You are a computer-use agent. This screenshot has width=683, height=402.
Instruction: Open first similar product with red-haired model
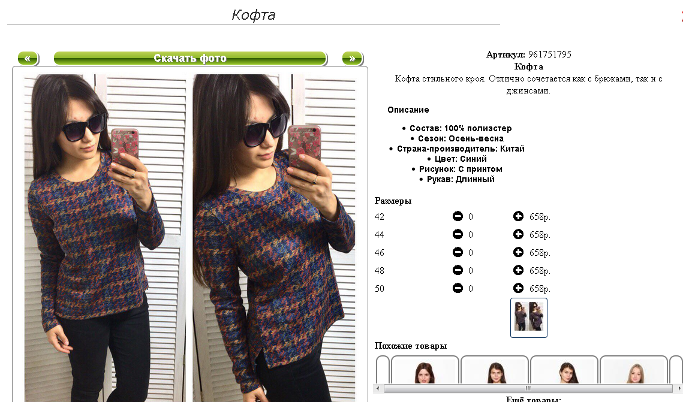click(425, 370)
